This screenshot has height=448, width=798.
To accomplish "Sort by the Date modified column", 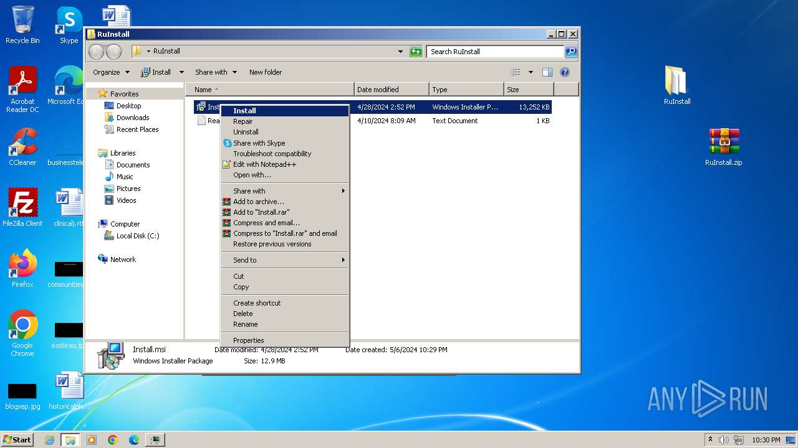I will tap(392, 90).
